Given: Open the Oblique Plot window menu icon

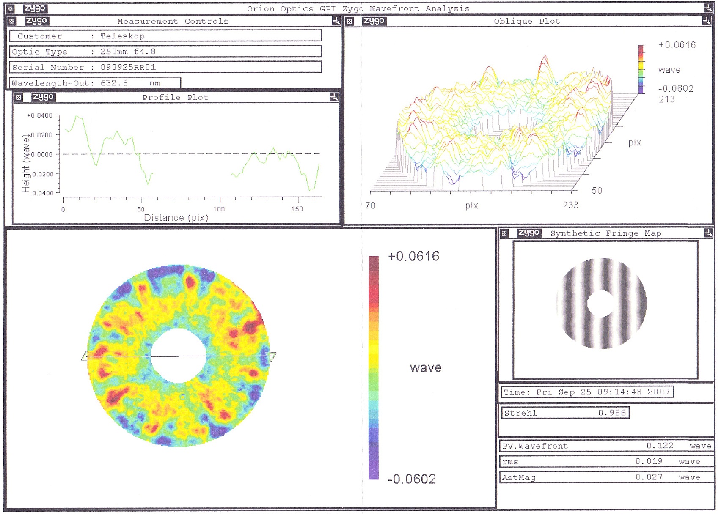Looking at the screenshot, I should (x=349, y=21).
